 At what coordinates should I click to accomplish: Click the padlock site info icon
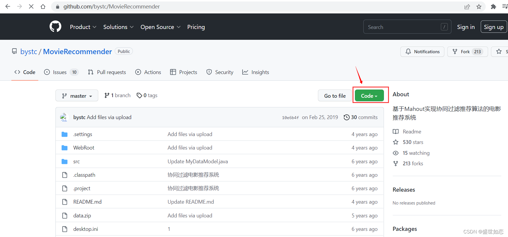click(x=57, y=7)
